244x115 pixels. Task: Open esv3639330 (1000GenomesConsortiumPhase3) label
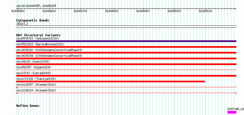point(49,50)
